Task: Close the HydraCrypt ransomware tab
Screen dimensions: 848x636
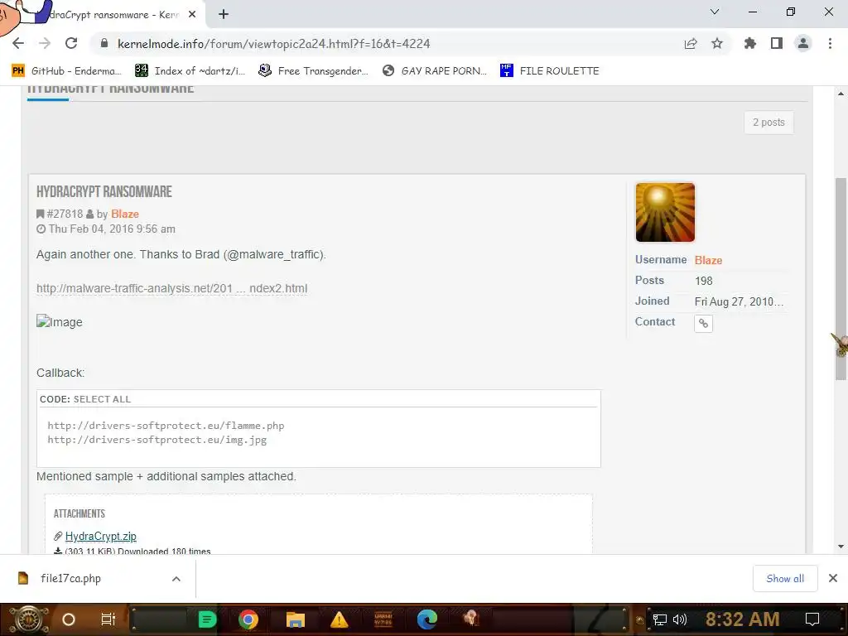Action: pos(192,15)
